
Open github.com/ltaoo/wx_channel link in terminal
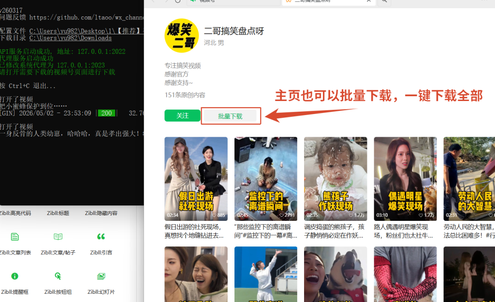(x=87, y=17)
